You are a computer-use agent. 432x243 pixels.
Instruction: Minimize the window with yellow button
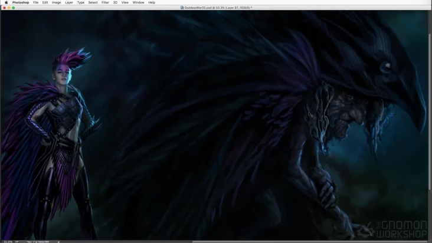[9, 8]
